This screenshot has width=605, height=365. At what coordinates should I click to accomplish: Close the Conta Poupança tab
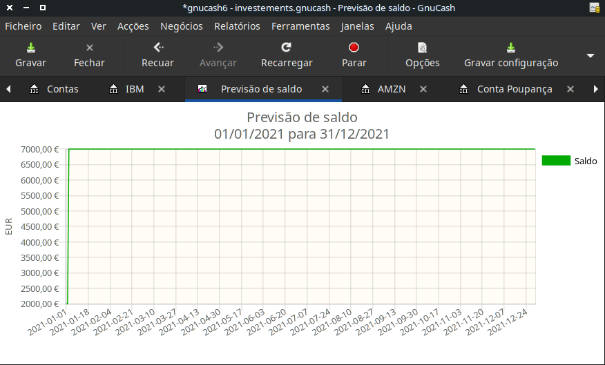[570, 89]
